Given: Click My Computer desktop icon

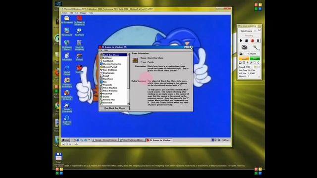Looking at the screenshot, I should (67, 32).
